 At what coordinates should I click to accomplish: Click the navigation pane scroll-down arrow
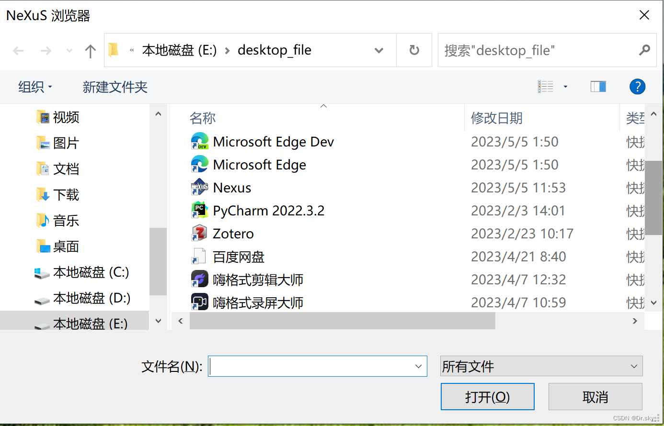click(x=158, y=321)
